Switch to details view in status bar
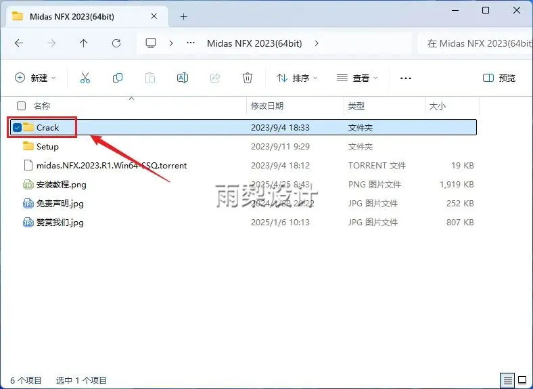The width and height of the screenshot is (533, 389). (507, 380)
